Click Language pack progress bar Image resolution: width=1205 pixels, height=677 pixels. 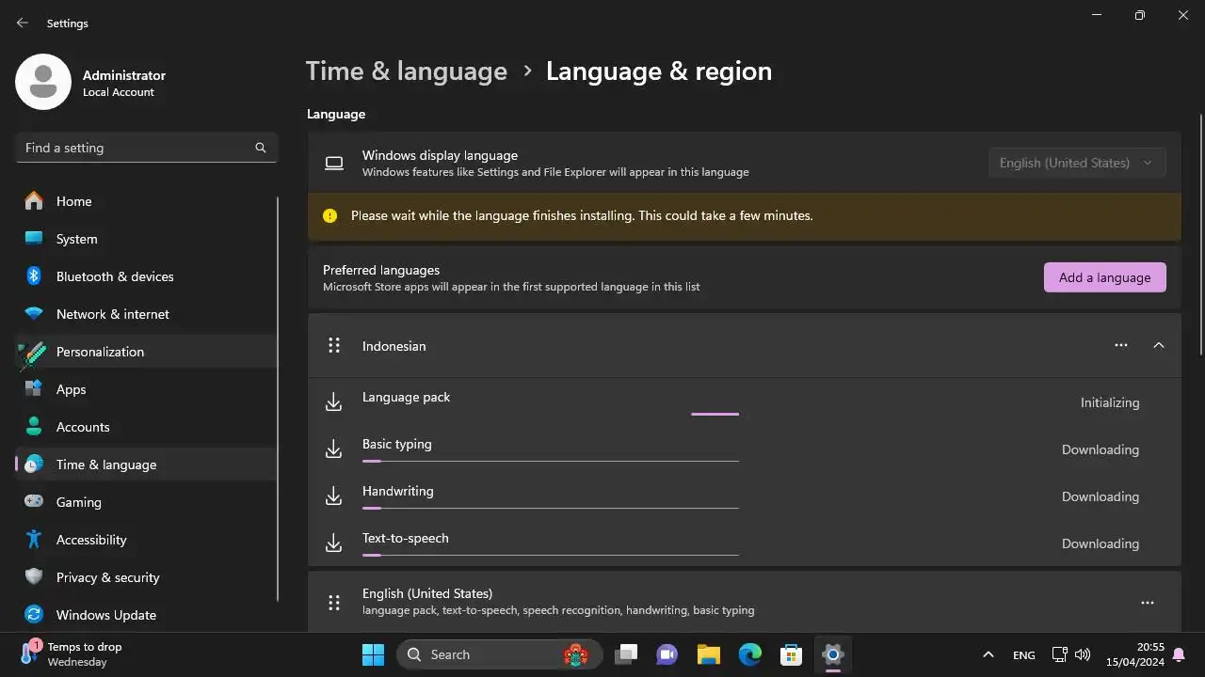coord(551,414)
